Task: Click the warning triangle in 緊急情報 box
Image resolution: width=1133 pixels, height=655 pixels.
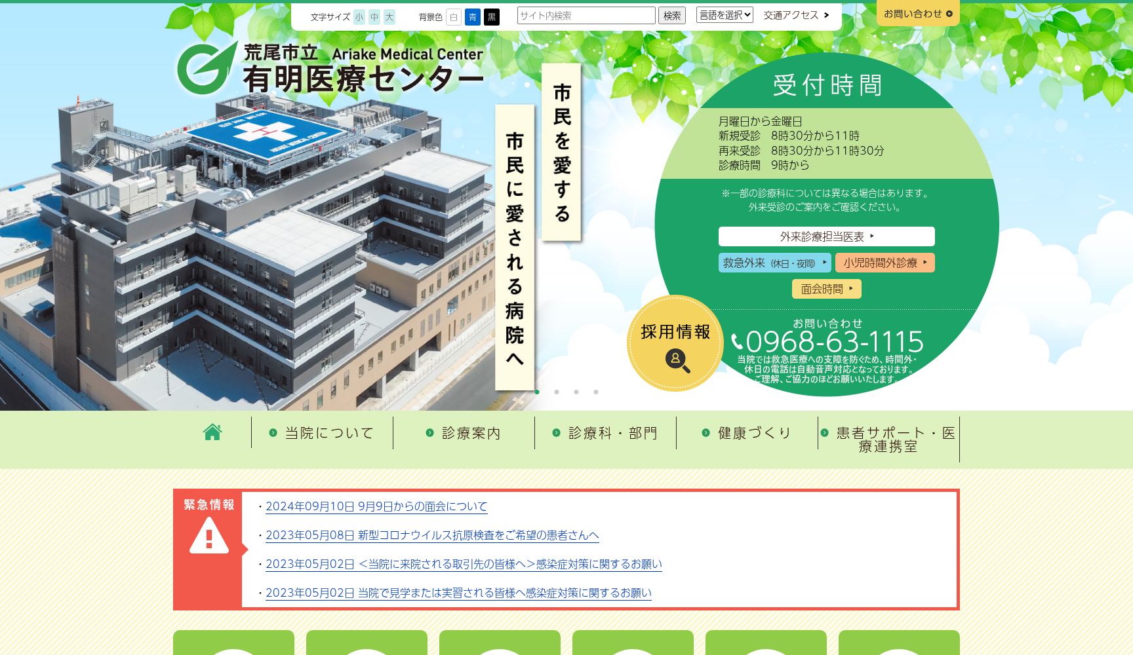Action: (209, 538)
